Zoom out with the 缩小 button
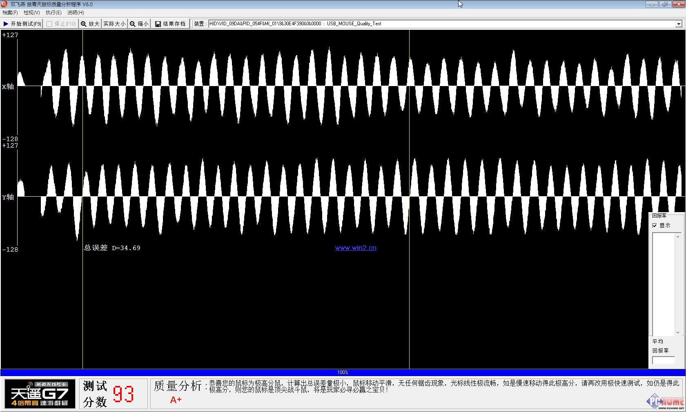This screenshot has height=412, width=686. pyautogui.click(x=139, y=24)
